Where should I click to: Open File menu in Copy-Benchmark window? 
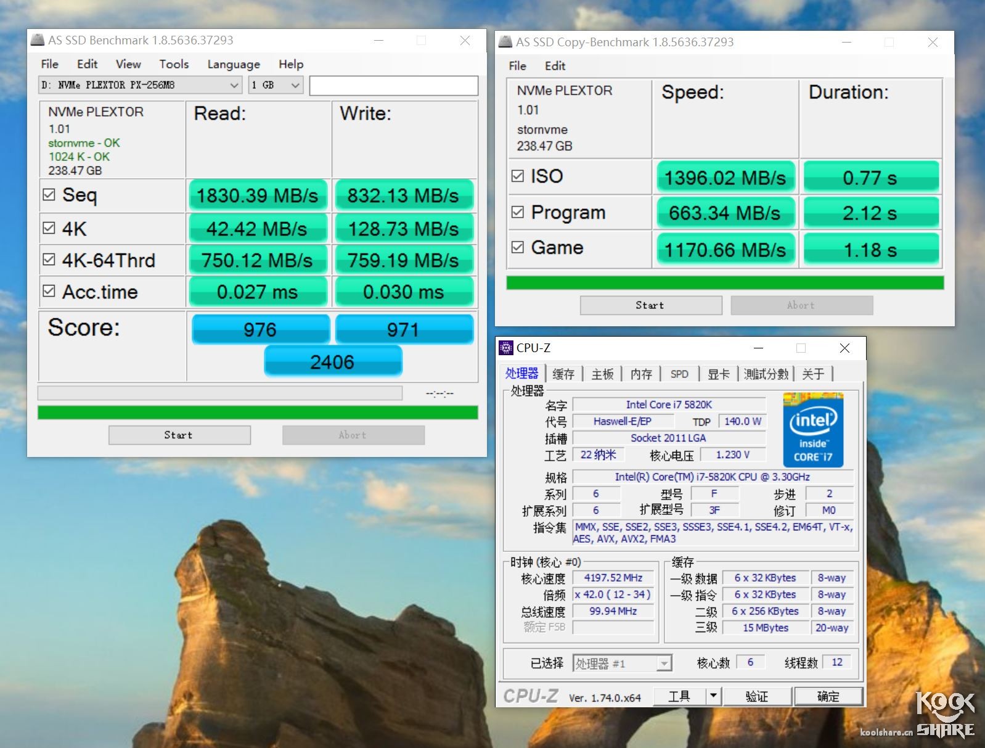(518, 66)
